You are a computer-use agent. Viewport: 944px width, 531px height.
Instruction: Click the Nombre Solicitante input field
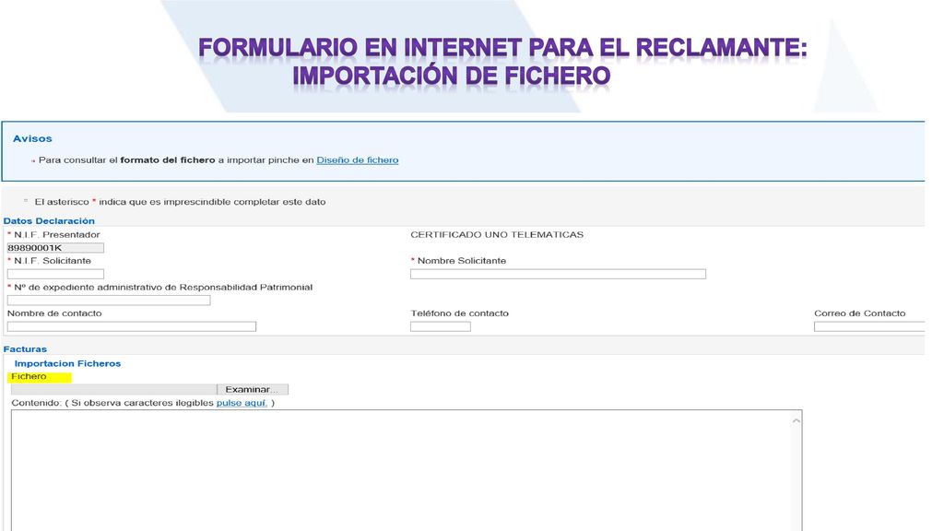[x=558, y=274]
